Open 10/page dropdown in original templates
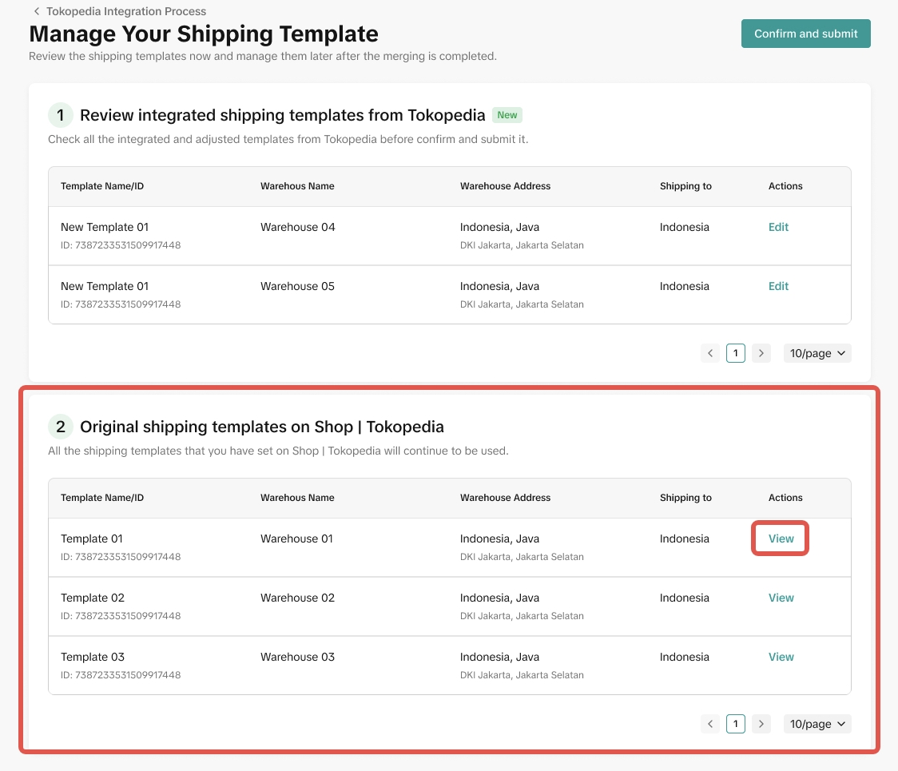 pyautogui.click(x=817, y=724)
